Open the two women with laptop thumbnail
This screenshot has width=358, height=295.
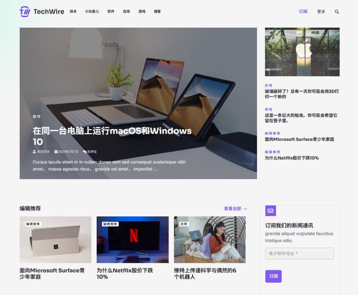tap(210, 239)
